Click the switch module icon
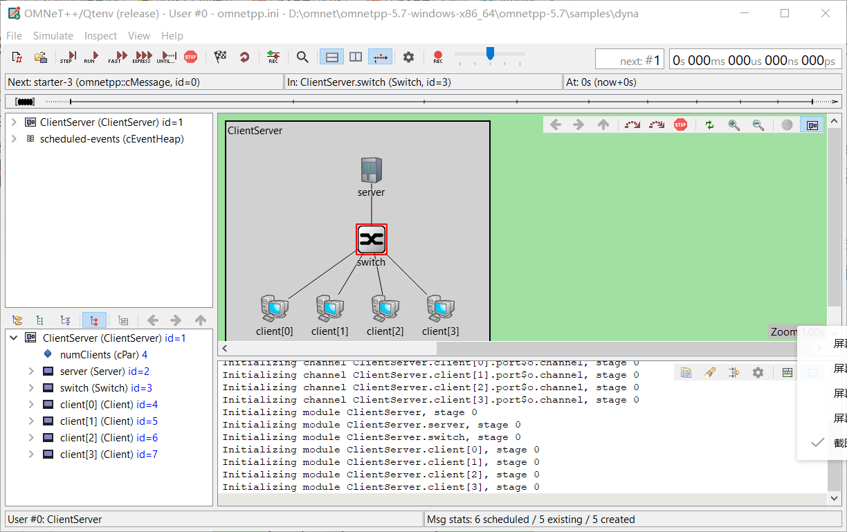The height and width of the screenshot is (532, 847). pos(372,239)
